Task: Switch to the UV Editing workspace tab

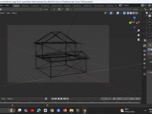Action: point(45,6)
